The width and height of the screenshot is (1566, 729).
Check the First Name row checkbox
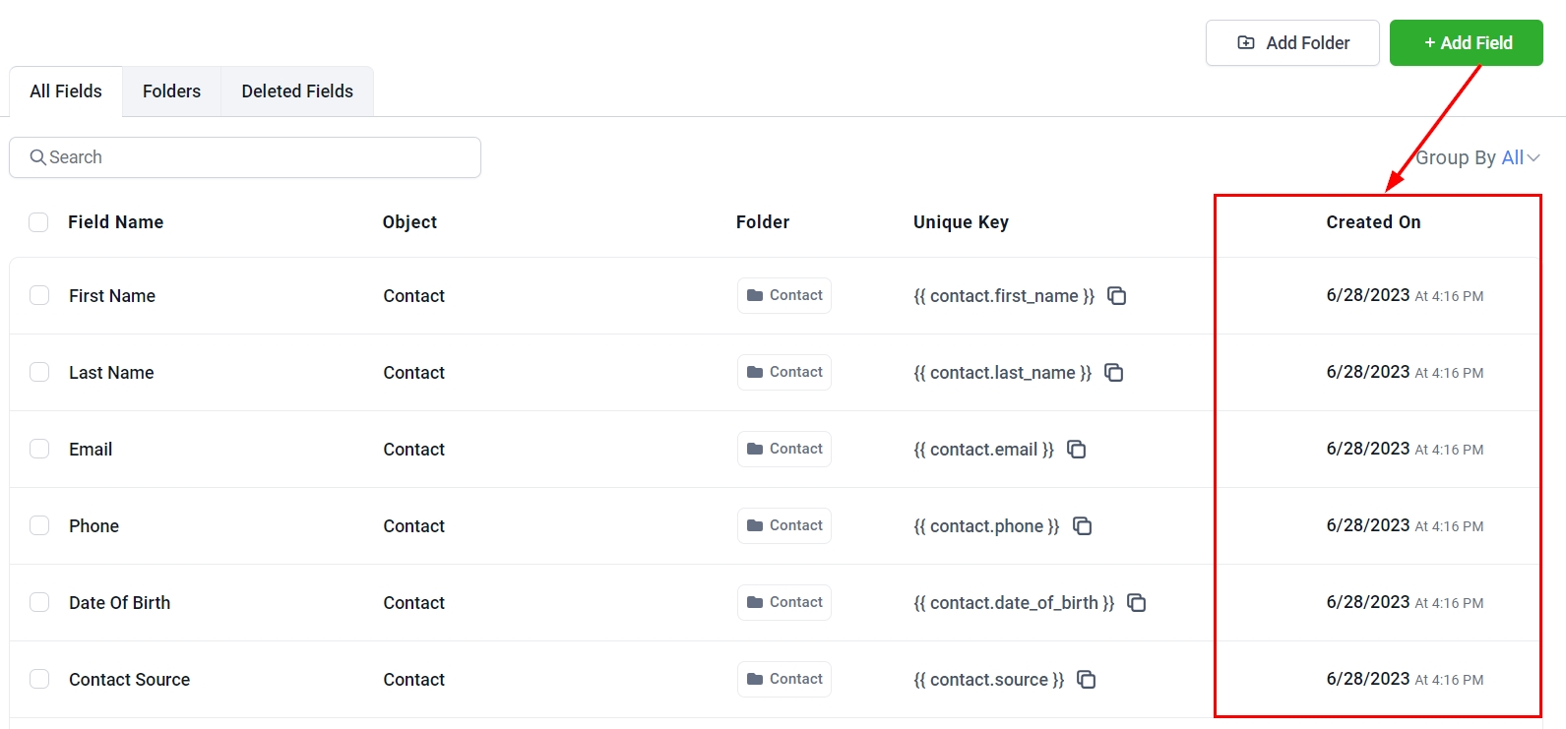click(x=39, y=295)
